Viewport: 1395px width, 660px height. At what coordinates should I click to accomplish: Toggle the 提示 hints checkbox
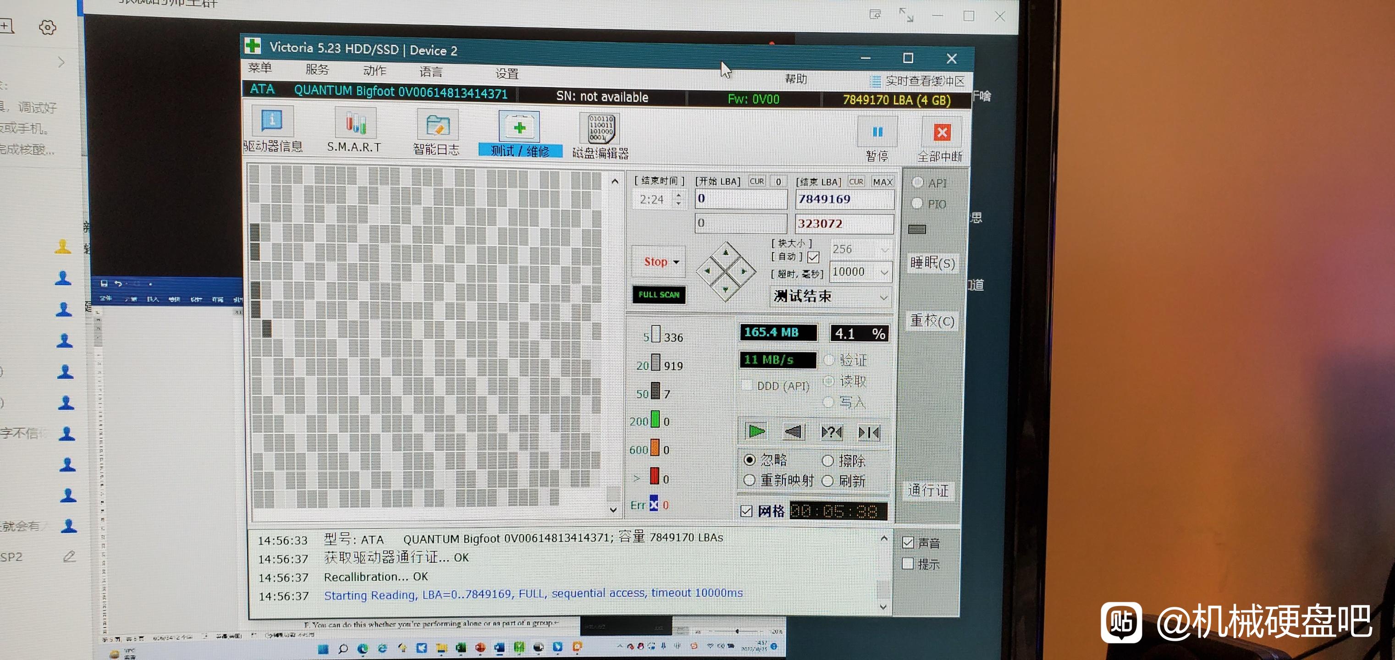pos(908,564)
